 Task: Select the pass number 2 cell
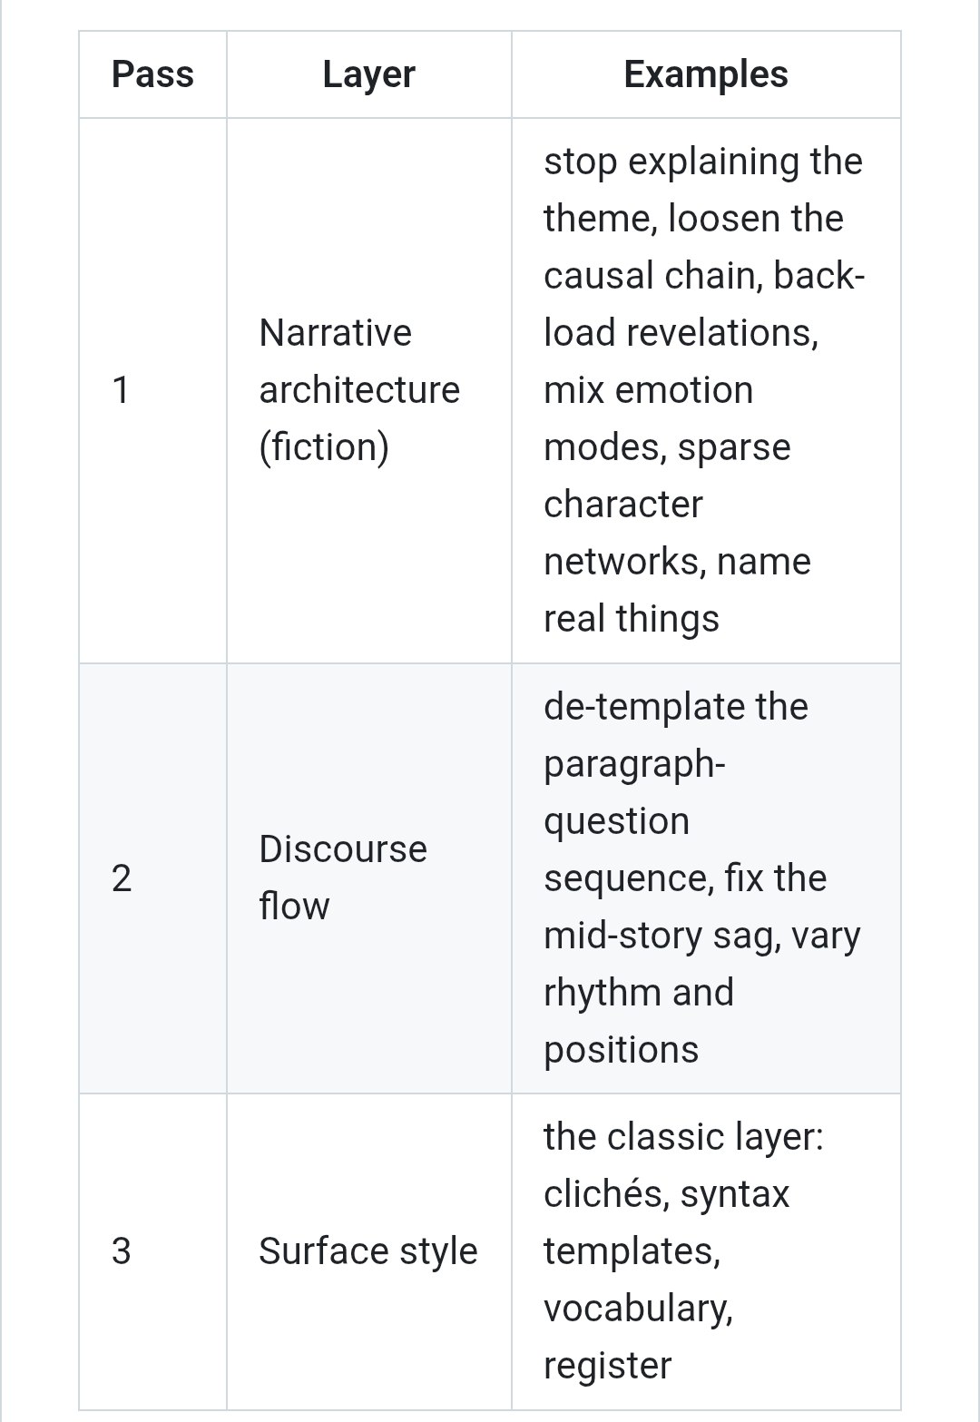tap(152, 878)
